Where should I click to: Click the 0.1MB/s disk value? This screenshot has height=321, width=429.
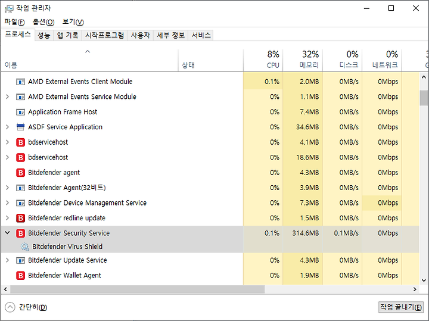pos(346,233)
